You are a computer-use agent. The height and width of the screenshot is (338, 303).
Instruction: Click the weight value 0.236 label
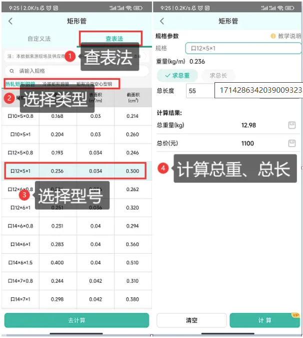(197, 62)
